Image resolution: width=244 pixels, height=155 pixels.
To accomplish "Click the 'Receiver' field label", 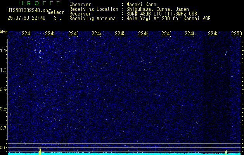I will (80, 14).
